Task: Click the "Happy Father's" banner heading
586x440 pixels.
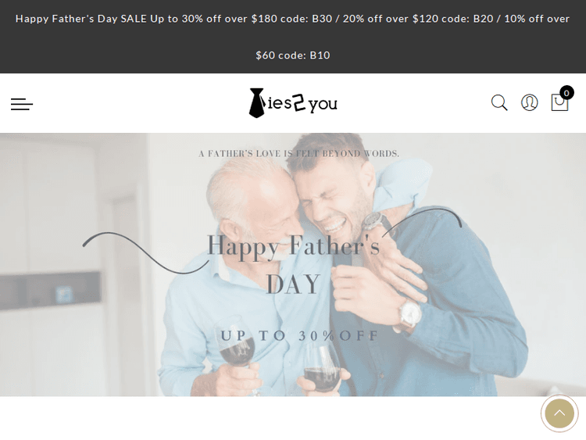Action: click(293, 246)
